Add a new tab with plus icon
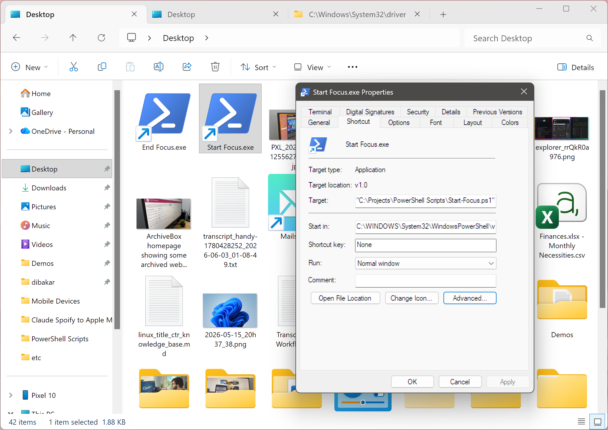 tap(443, 14)
